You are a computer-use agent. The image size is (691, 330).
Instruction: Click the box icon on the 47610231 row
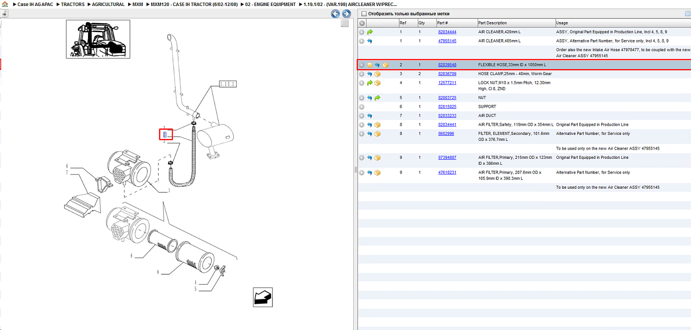378,173
